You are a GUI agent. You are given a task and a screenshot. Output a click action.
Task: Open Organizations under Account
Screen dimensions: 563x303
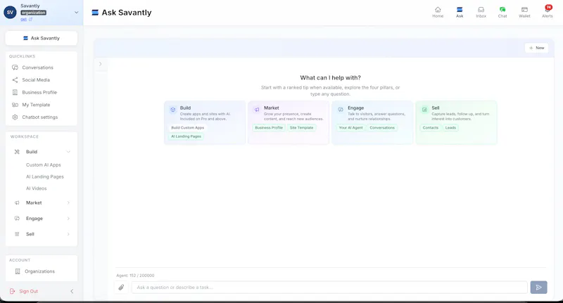coord(42,271)
